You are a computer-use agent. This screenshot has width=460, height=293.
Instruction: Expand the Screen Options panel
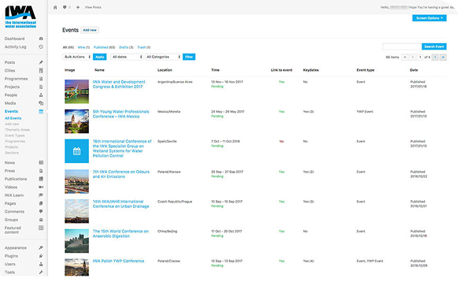tap(429, 18)
